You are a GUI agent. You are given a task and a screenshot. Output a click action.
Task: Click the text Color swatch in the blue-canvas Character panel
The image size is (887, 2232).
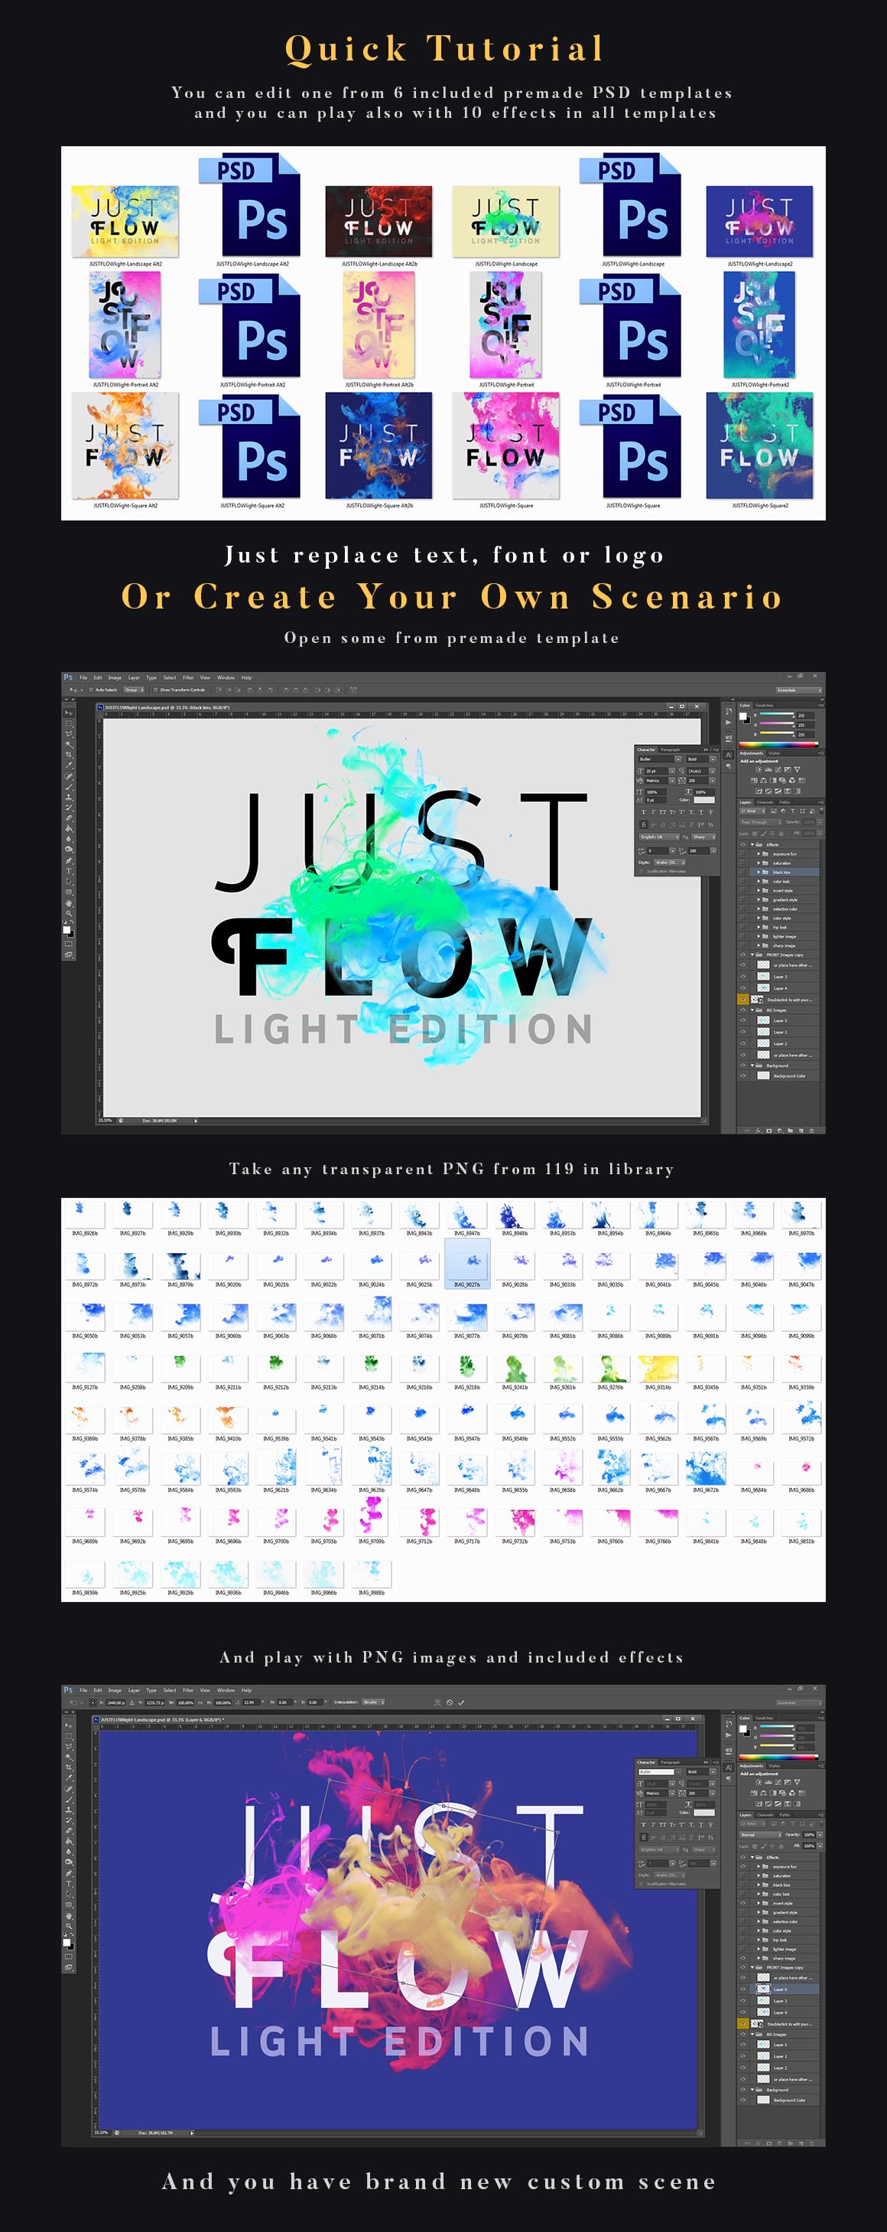704,1812
